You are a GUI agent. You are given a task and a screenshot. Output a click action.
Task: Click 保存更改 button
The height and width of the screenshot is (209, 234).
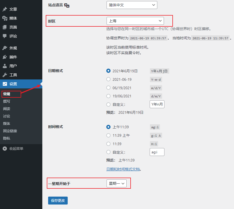[58, 201]
